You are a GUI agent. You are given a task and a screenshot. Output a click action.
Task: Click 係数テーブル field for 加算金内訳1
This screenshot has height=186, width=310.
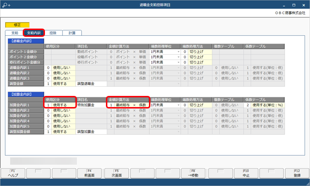264,105
